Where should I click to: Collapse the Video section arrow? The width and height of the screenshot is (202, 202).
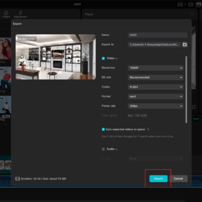click(116, 58)
